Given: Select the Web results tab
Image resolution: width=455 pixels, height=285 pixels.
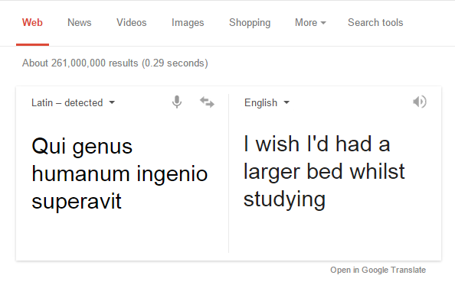Looking at the screenshot, I should tap(32, 23).
